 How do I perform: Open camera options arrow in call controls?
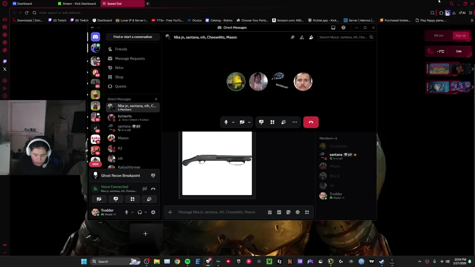[249, 122]
